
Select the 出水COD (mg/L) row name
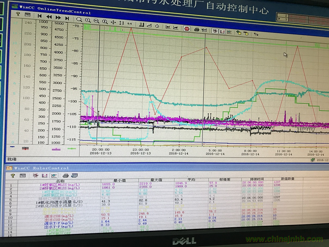(59, 220)
